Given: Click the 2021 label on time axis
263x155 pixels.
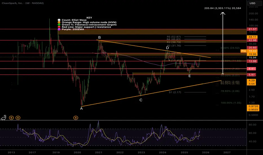Looking at the screenshot, I should [x=99, y=152].
